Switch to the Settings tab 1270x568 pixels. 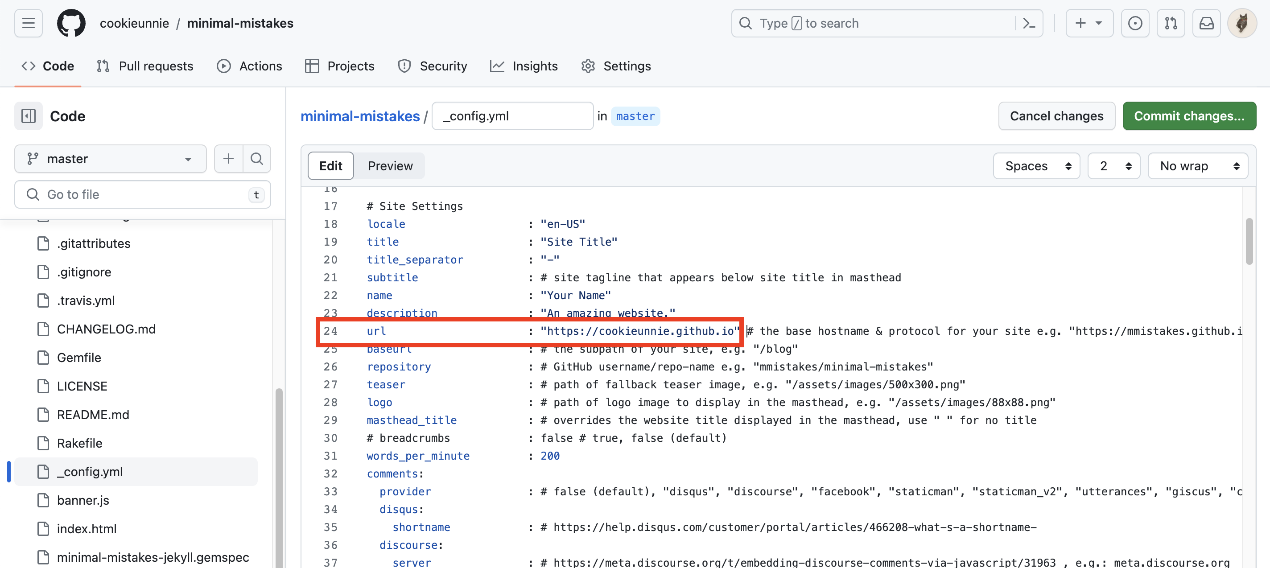pyautogui.click(x=616, y=66)
